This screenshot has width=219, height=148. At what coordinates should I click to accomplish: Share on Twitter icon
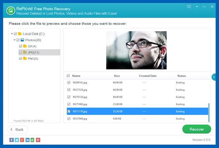click(17, 140)
